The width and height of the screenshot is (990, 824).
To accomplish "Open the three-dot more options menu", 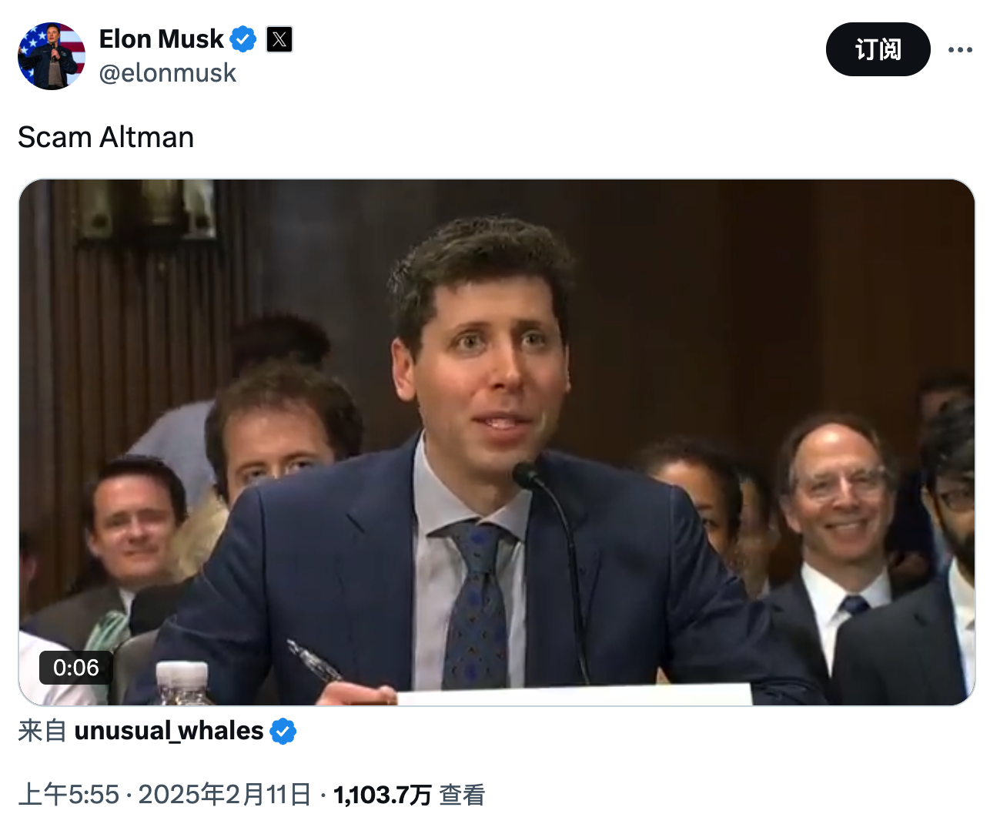I will click(960, 49).
